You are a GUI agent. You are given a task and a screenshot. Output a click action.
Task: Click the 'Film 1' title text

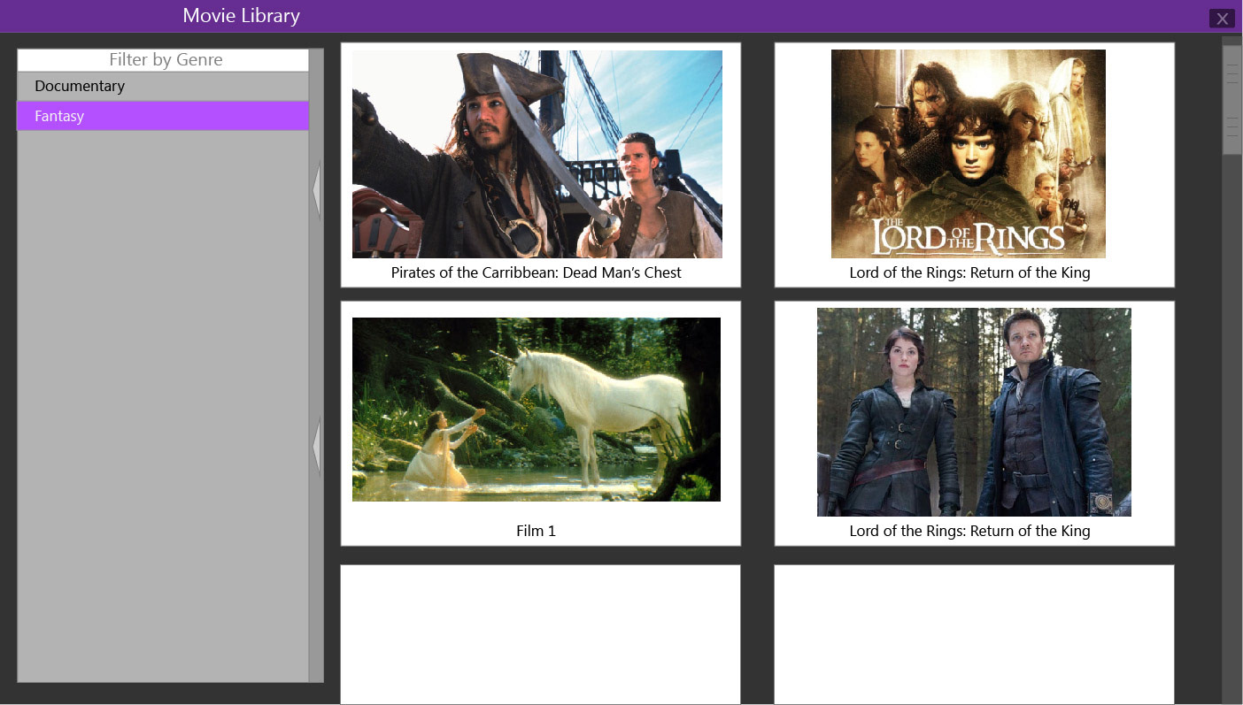pyautogui.click(x=537, y=531)
